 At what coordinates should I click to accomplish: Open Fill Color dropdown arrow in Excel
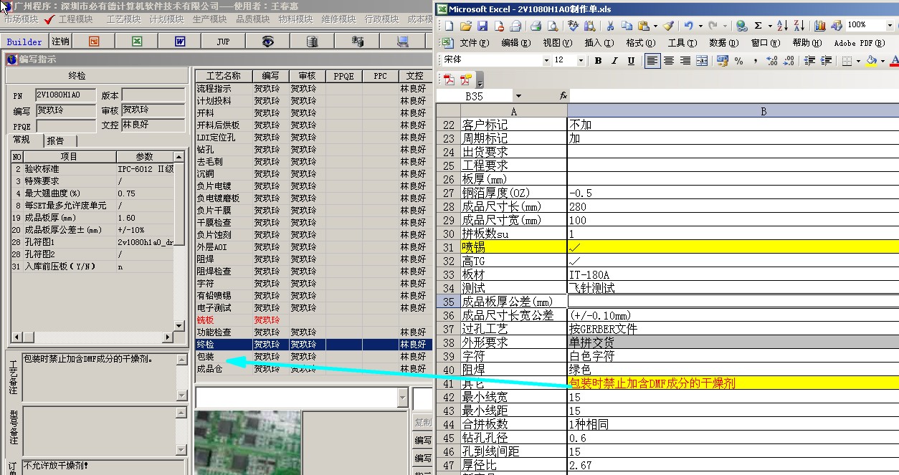(x=883, y=61)
